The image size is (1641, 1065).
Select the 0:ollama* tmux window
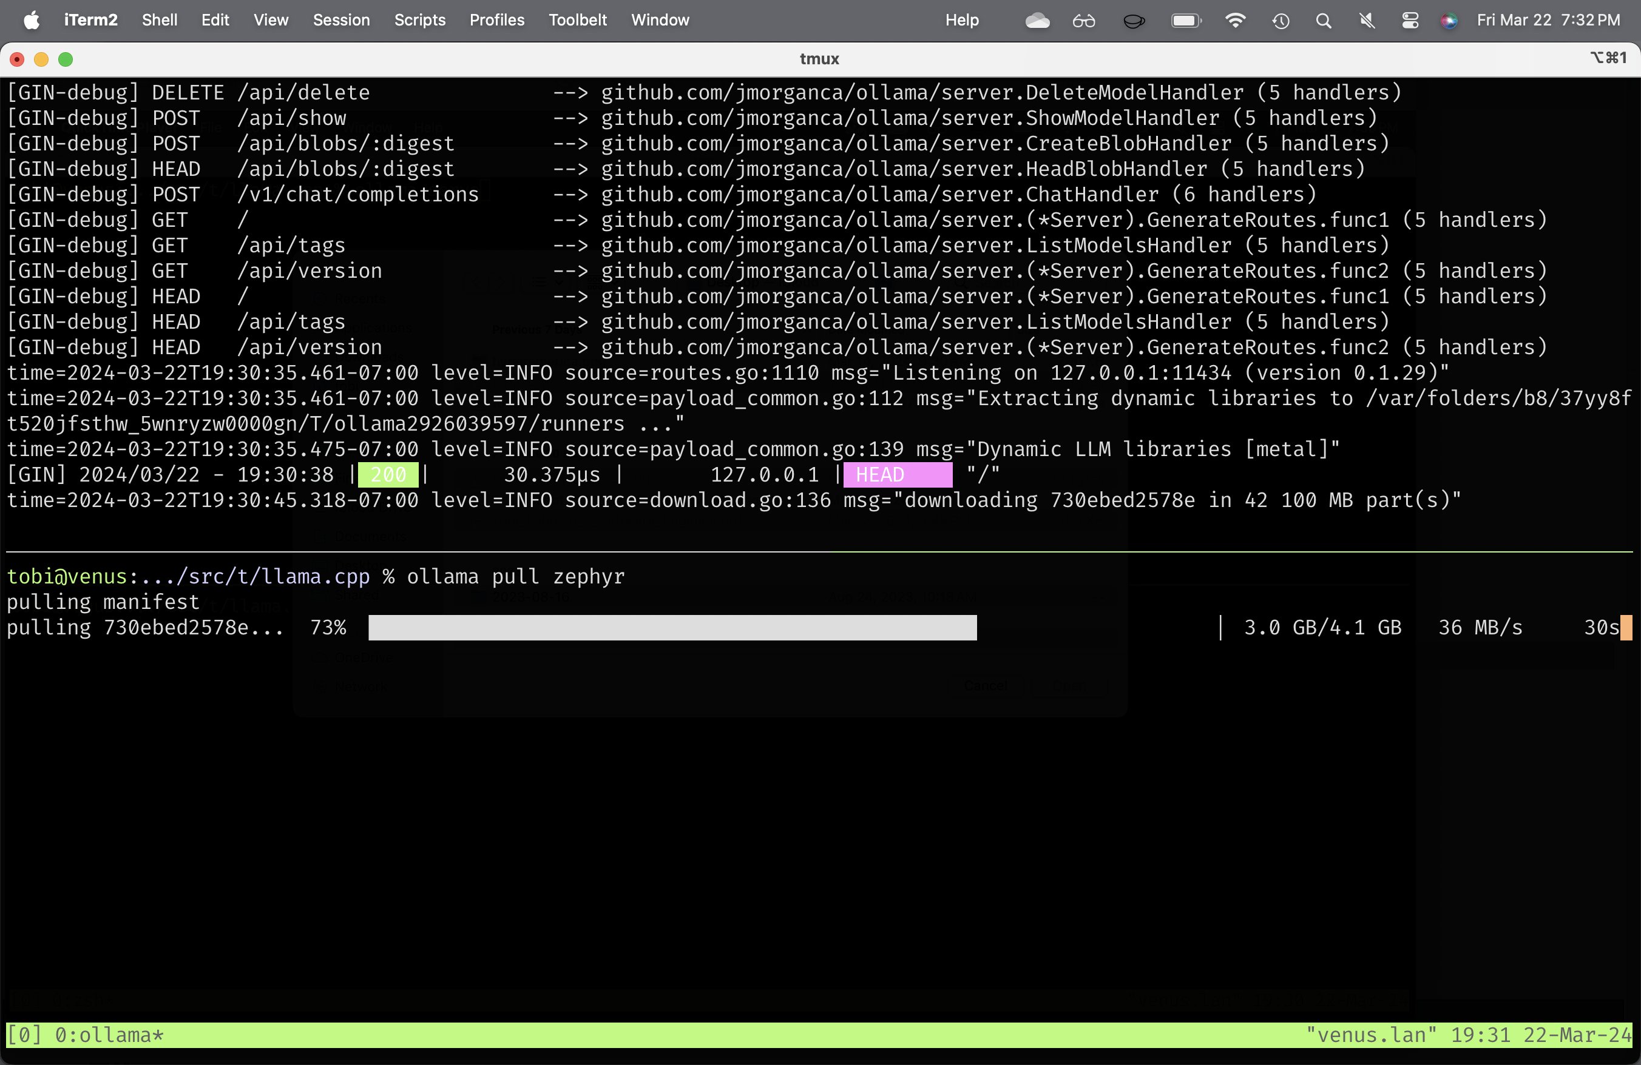coord(109,1035)
